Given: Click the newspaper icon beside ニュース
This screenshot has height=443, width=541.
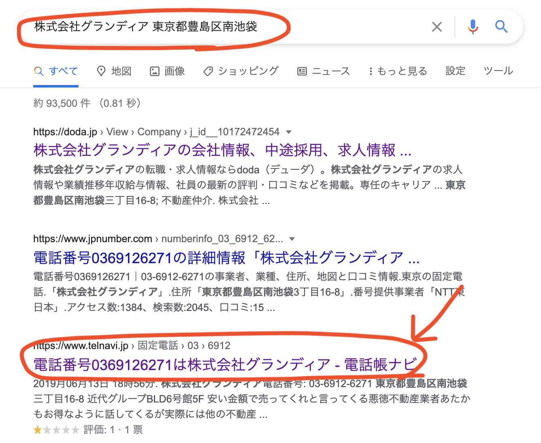Looking at the screenshot, I should pyautogui.click(x=302, y=72).
